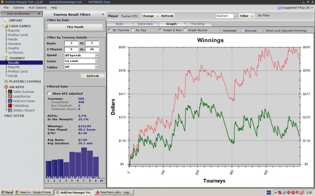Viewport: 315px width, 196px height.
Task: Click the EN language indicator in tray
Action: pos(269,192)
